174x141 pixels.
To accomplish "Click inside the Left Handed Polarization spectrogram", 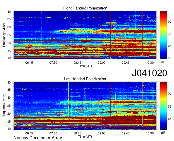I will [x=85, y=106].
